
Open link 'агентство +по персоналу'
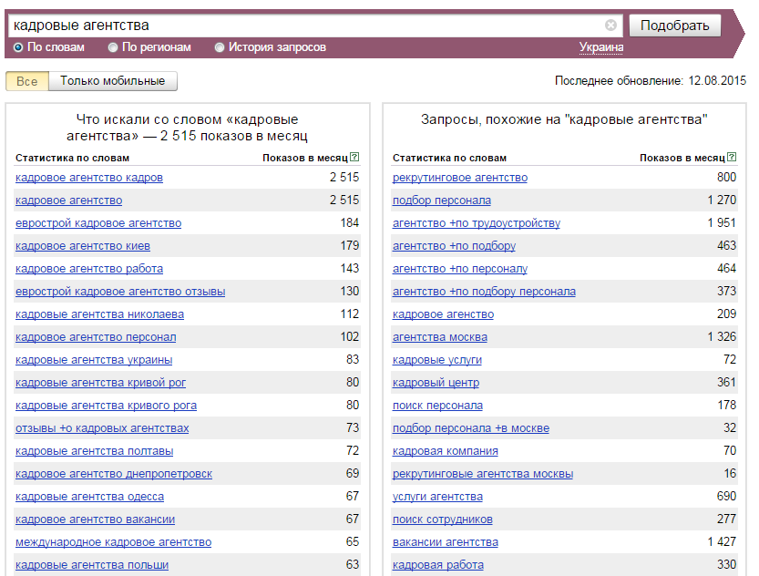(x=460, y=269)
